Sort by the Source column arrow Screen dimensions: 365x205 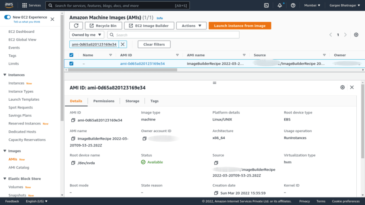[x=324, y=55]
